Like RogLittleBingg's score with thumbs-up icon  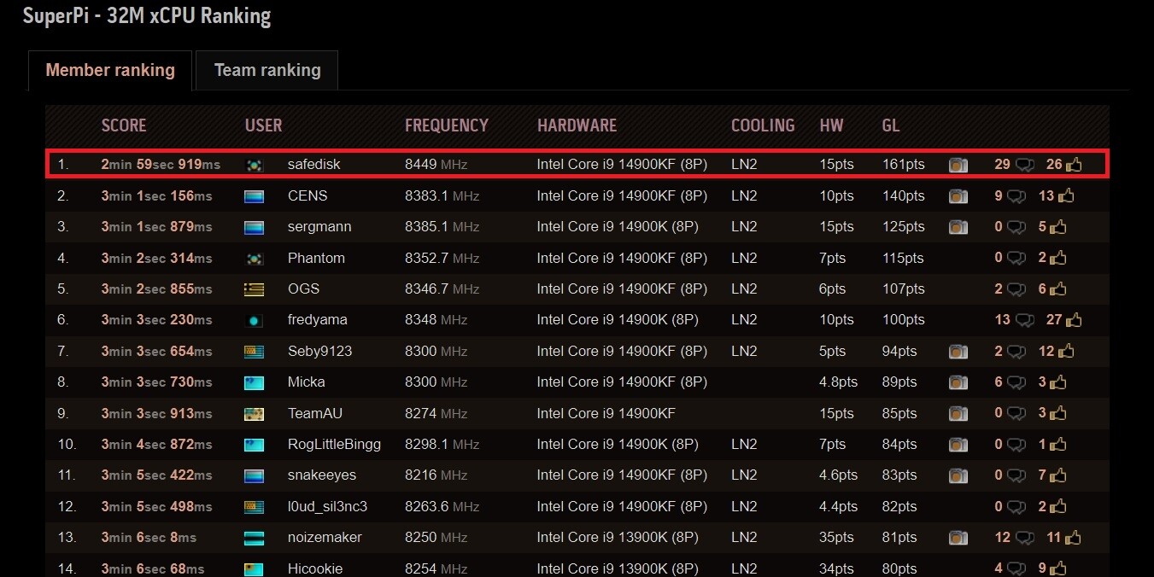pyautogui.click(x=1059, y=445)
